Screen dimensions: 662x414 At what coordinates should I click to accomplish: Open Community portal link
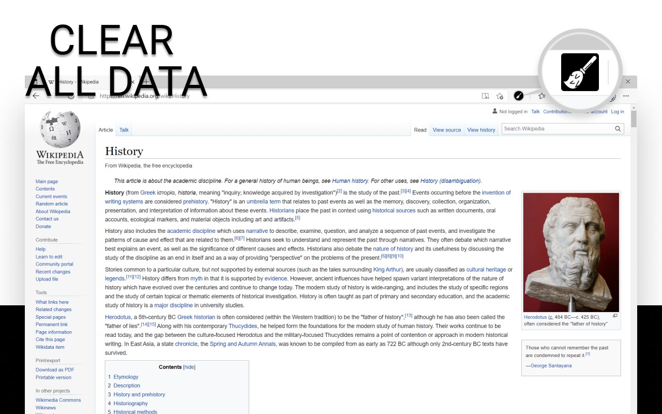coord(54,264)
